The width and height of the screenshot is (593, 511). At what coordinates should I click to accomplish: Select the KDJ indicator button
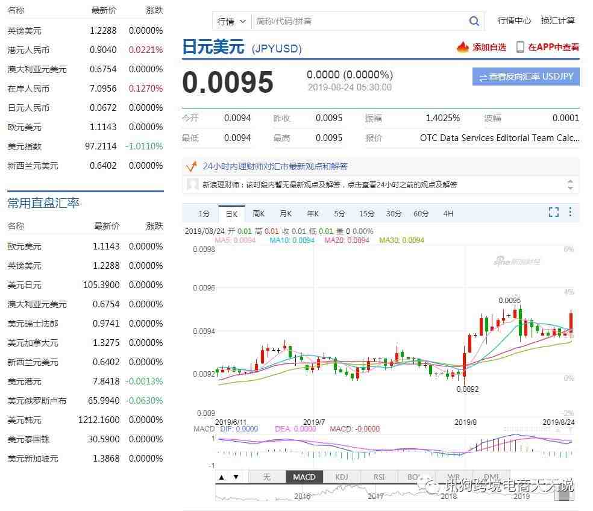pyautogui.click(x=342, y=477)
